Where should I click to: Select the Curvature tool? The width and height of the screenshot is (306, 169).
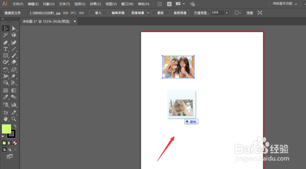coord(14,43)
